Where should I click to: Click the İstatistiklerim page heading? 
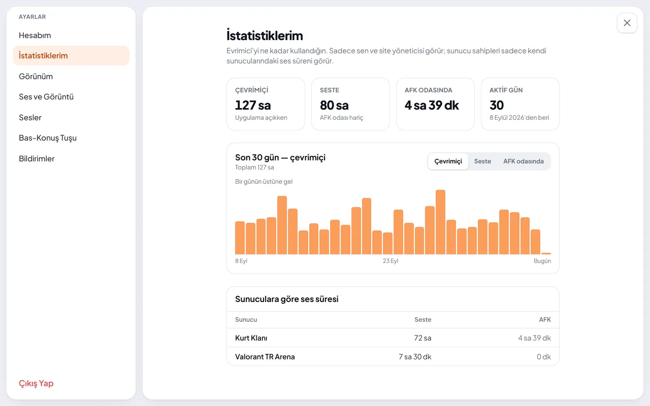(265, 36)
